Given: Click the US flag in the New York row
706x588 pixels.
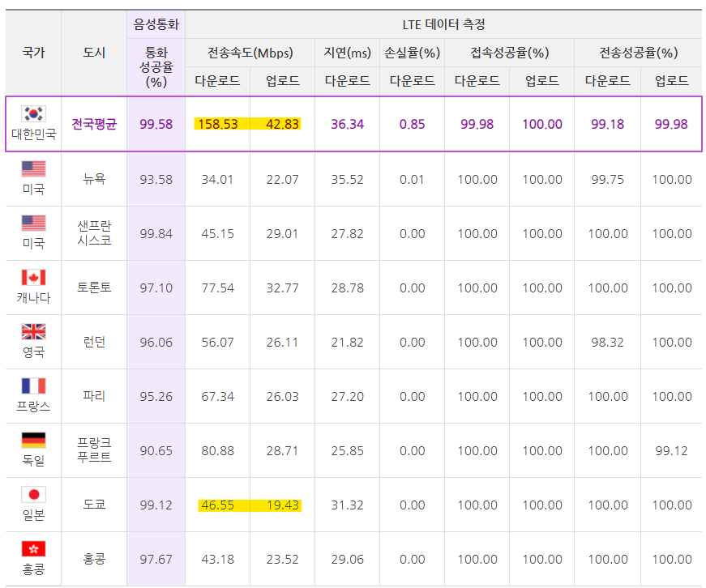Looking at the screenshot, I should coord(34,168).
